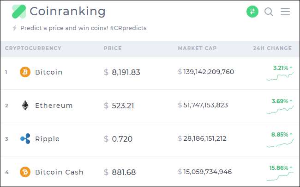Click the Coinranking site title
Image resolution: width=300 pixels, height=187 pixels.
(67, 12)
